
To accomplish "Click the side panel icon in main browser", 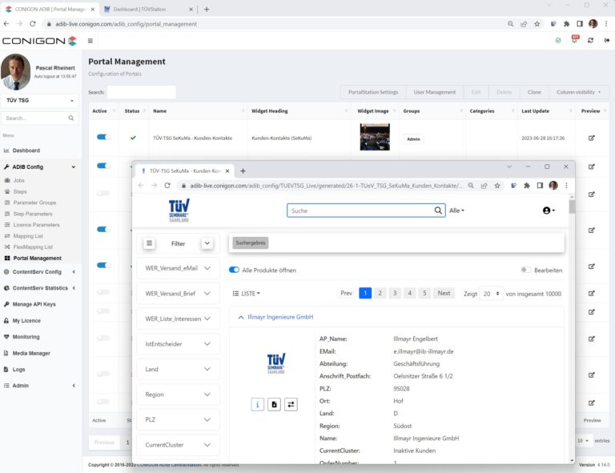I will (x=579, y=24).
